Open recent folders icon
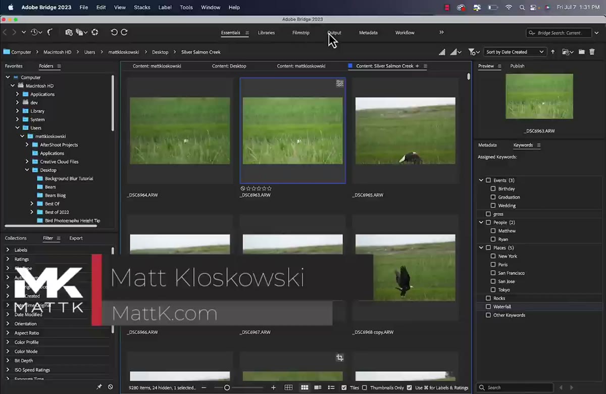Screen dimensions: 606x394 pyautogui.click(x=568, y=52)
